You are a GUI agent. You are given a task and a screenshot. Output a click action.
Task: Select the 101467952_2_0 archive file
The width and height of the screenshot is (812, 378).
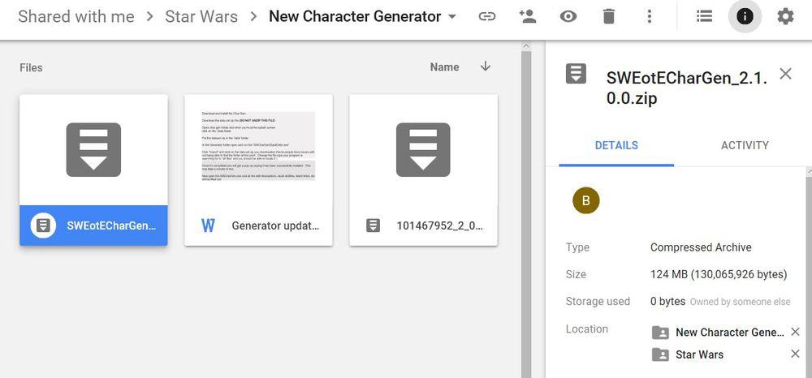click(x=423, y=170)
